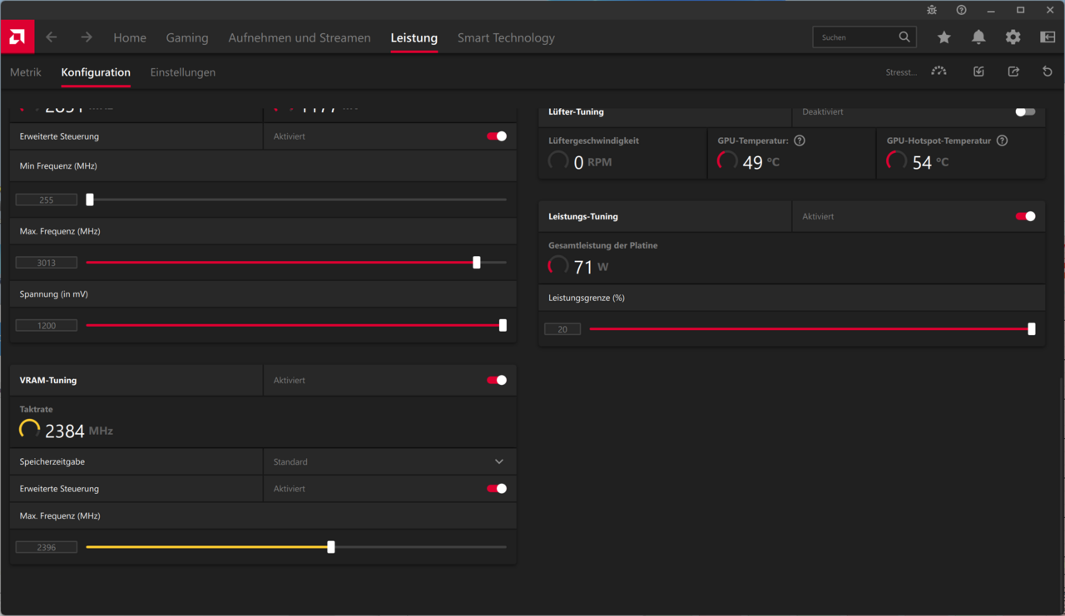Click the Speicherzeitgabe label

(x=52, y=461)
